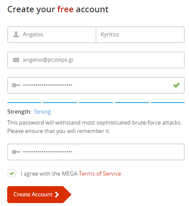Viewport: 189px width, 206px height.
Task: Click the envelope icon beside the email
Action: coord(16,60)
